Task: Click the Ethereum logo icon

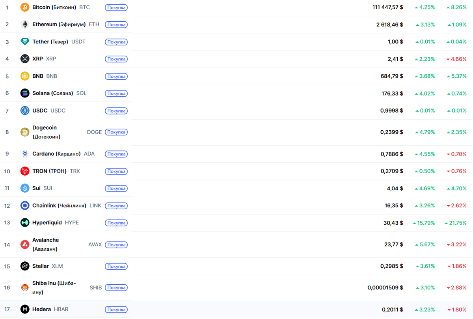Action: click(x=25, y=24)
